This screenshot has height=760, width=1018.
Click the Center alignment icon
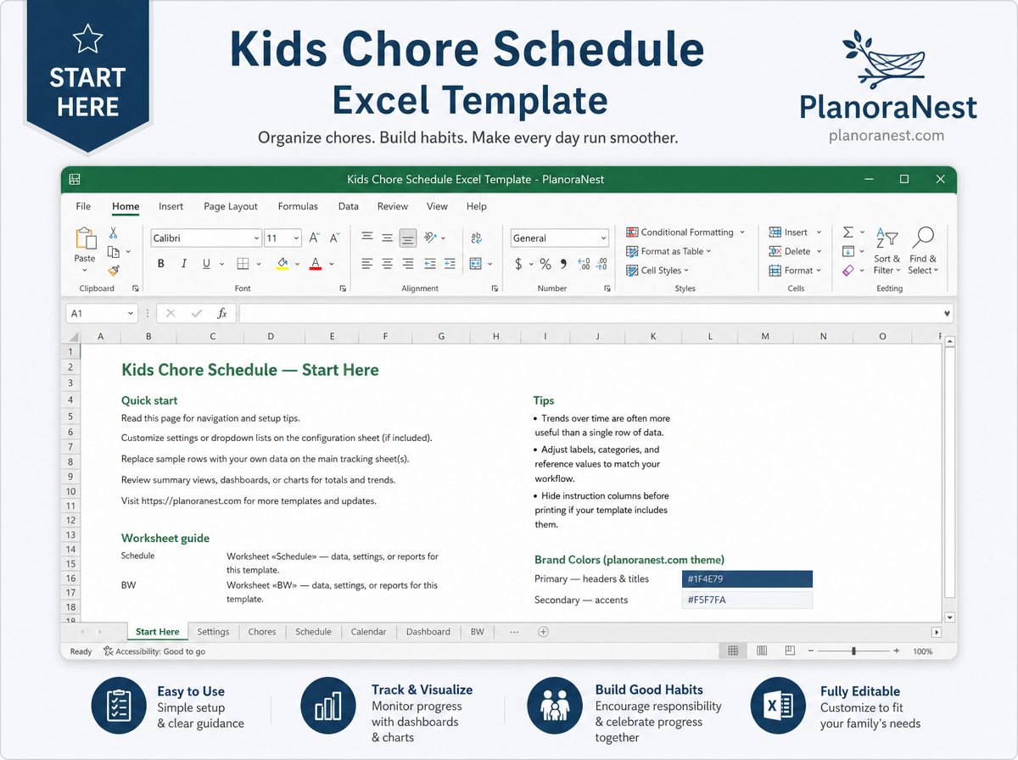tap(387, 264)
